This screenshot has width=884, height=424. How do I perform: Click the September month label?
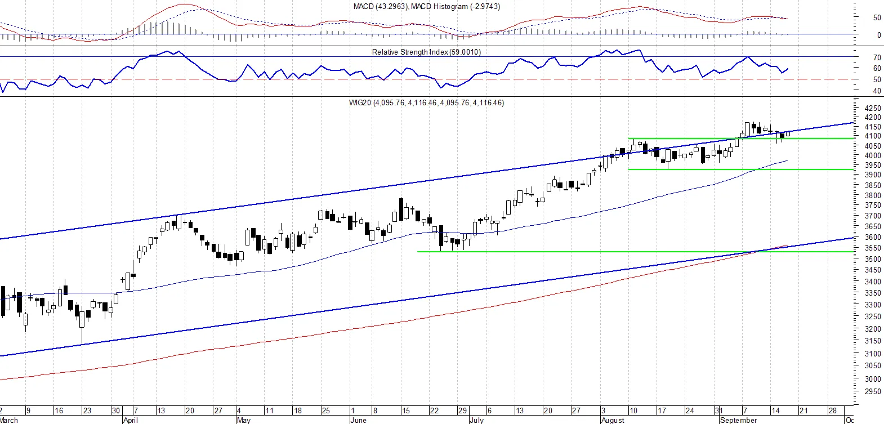pyautogui.click(x=738, y=420)
